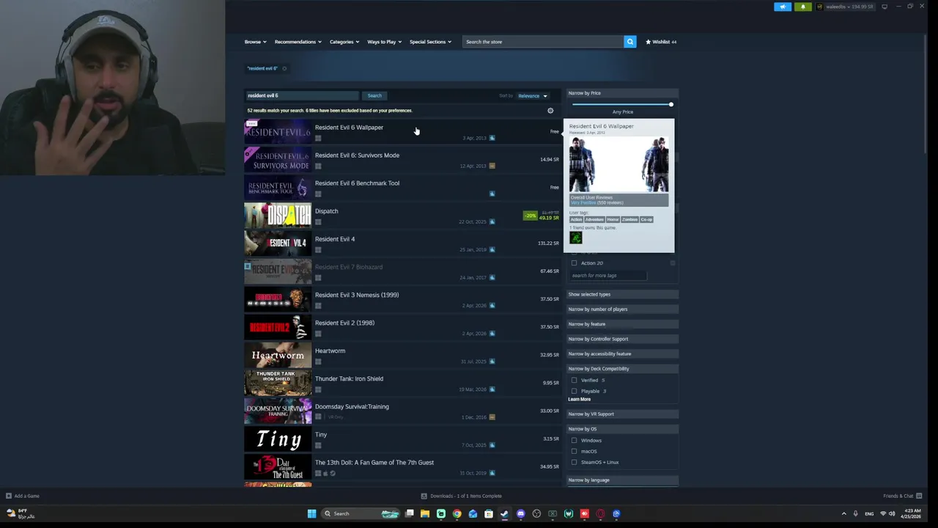938x528 pixels.
Task: Open the Resident Evil 6 Benchmark Tool result
Action: click(x=402, y=187)
